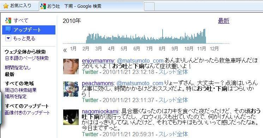Click the speech bubble icon on アップデート

(x=8, y=30)
